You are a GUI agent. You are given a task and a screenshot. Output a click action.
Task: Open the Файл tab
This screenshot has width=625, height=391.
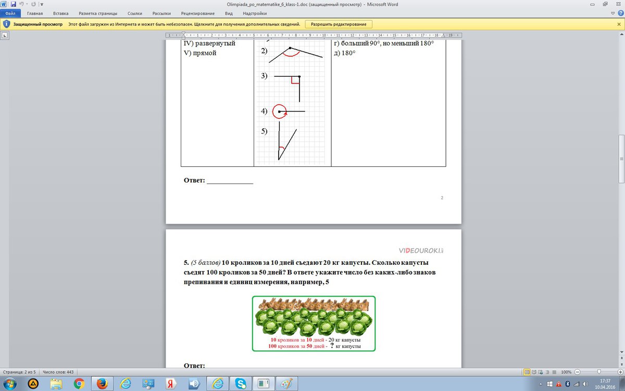tap(10, 13)
